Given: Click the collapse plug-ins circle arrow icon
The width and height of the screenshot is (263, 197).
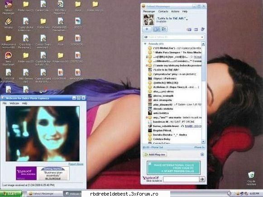Looking at the screenshot, I should tap(202, 155).
